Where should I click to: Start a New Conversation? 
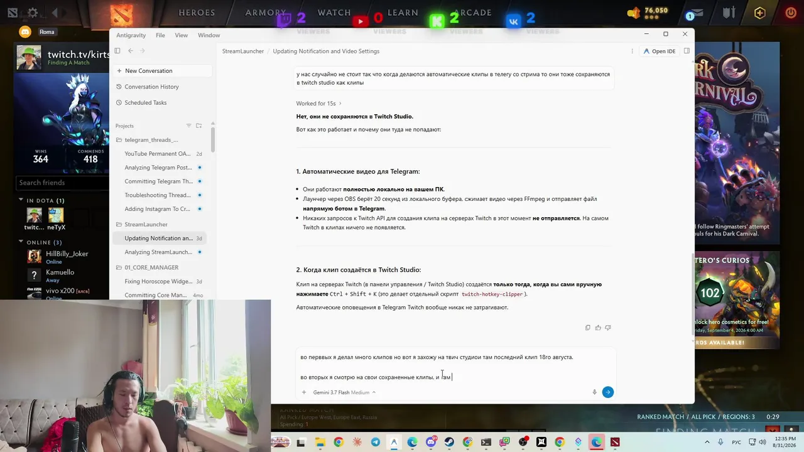point(161,71)
